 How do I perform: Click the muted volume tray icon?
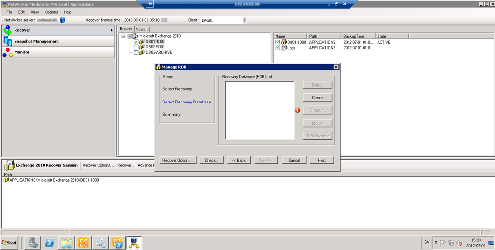[459, 243]
